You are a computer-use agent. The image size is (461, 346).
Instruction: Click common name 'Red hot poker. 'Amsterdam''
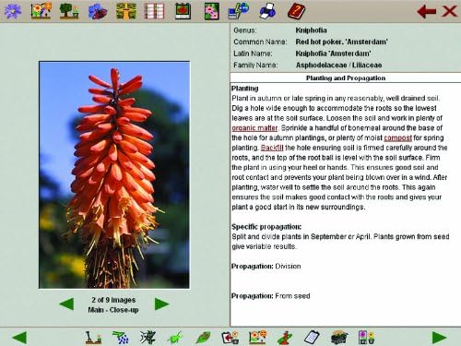click(x=341, y=42)
